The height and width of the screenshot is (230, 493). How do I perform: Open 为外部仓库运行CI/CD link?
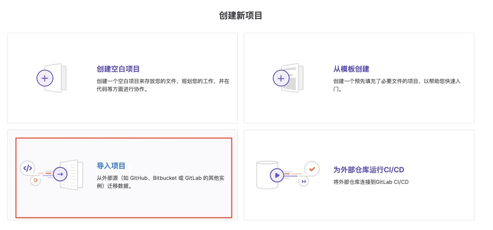tap(368, 170)
